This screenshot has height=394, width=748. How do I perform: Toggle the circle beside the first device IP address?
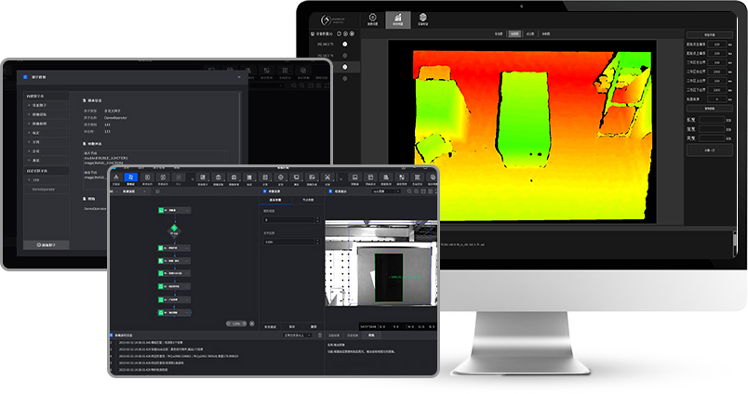[x=345, y=44]
